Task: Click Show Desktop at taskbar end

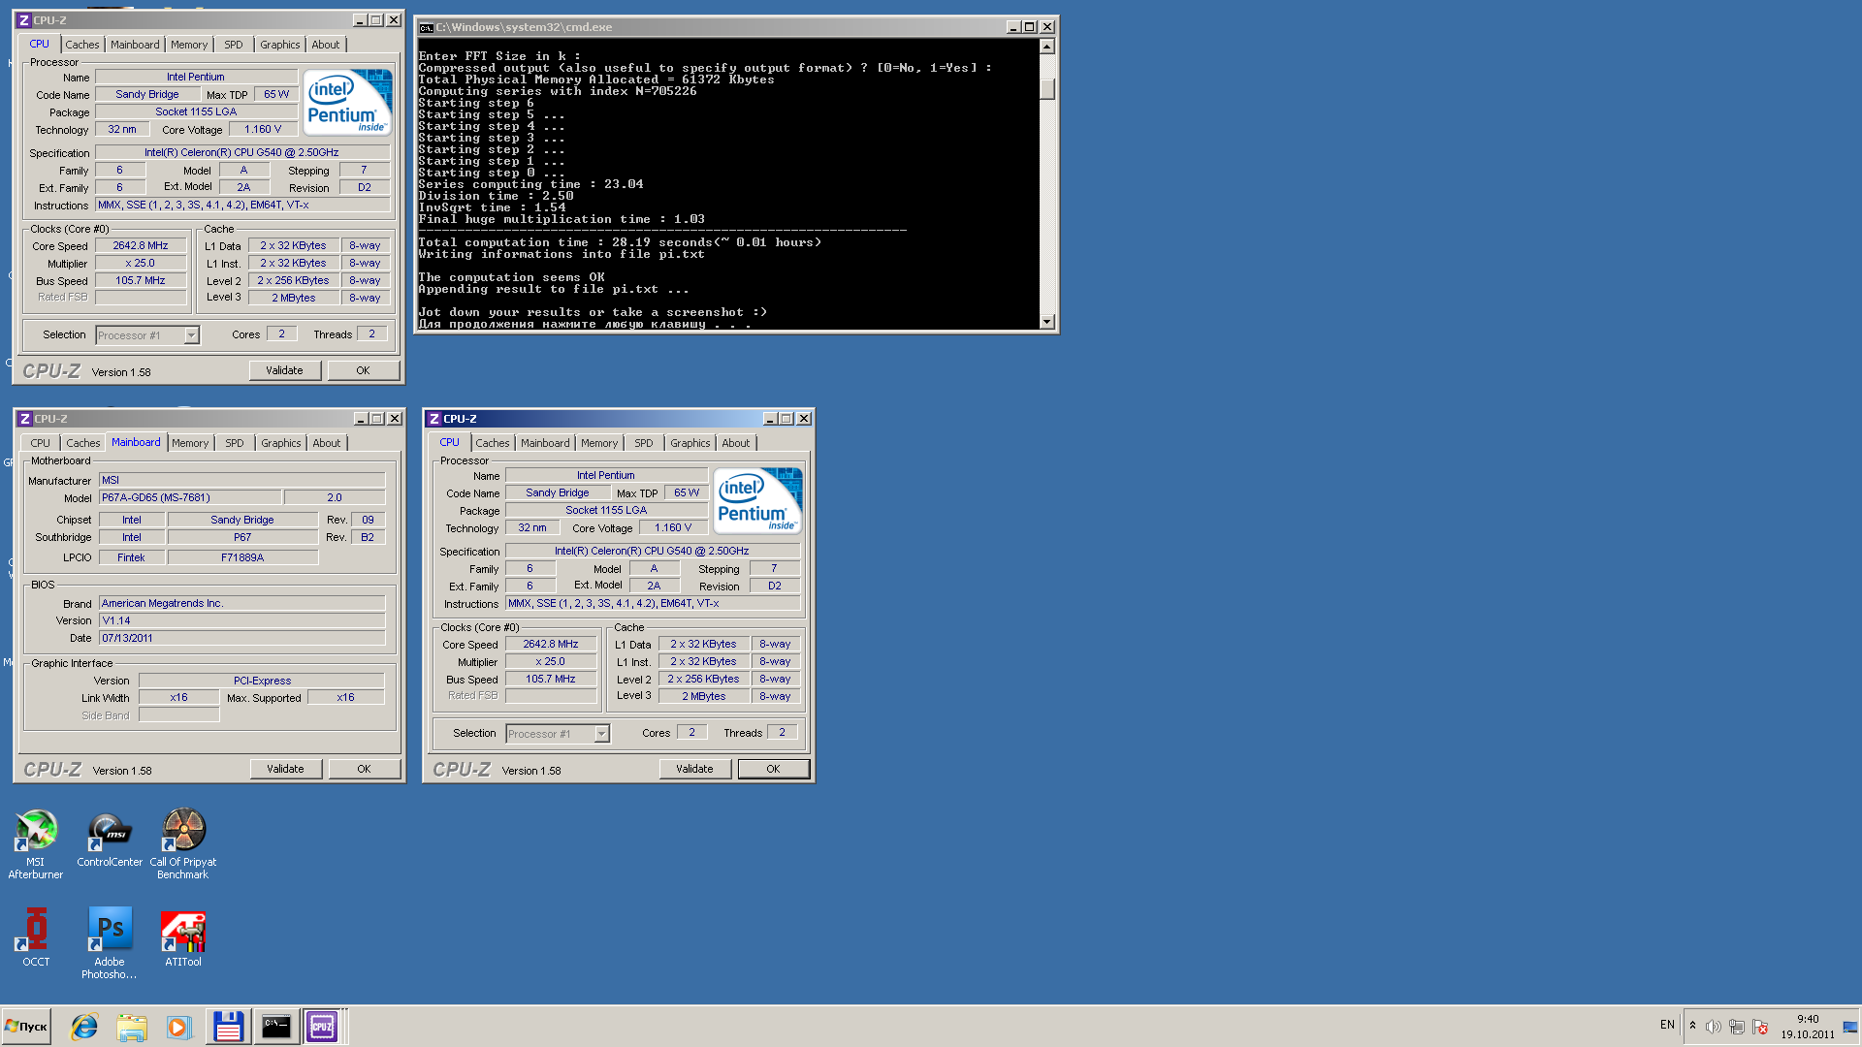Action: coord(1850,1027)
